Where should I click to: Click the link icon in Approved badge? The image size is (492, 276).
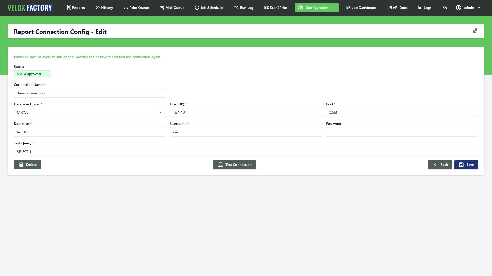pyautogui.click(x=20, y=74)
